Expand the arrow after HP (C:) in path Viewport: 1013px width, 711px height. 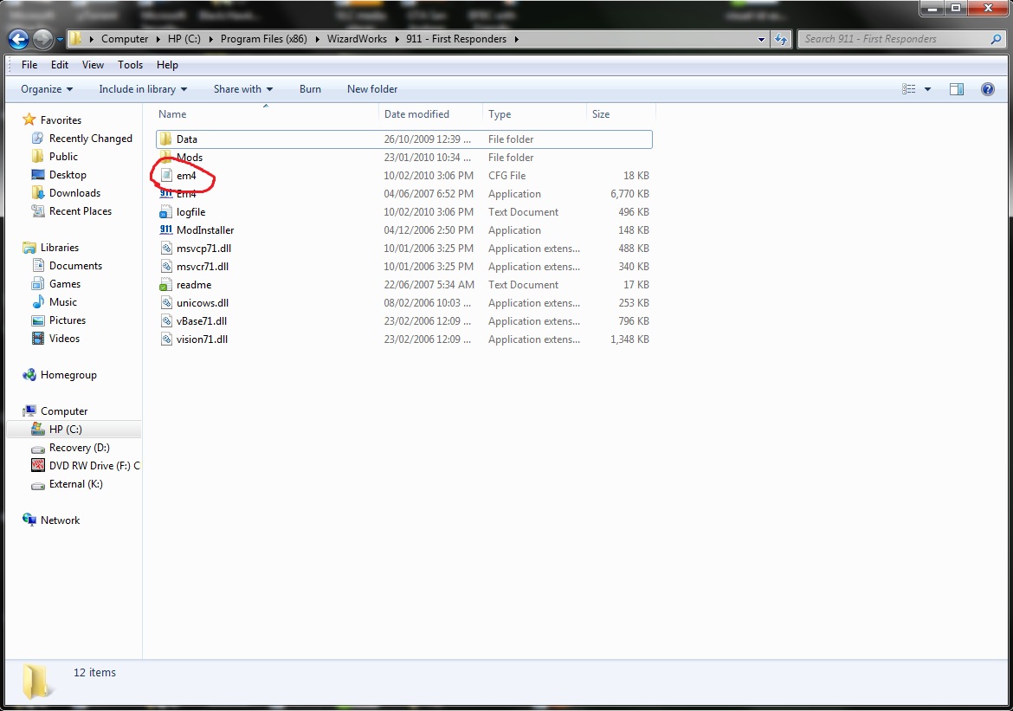[x=210, y=39]
